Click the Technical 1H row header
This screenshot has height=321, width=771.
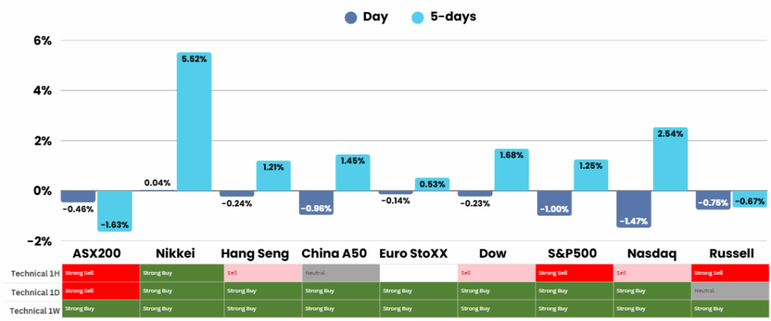(31, 273)
